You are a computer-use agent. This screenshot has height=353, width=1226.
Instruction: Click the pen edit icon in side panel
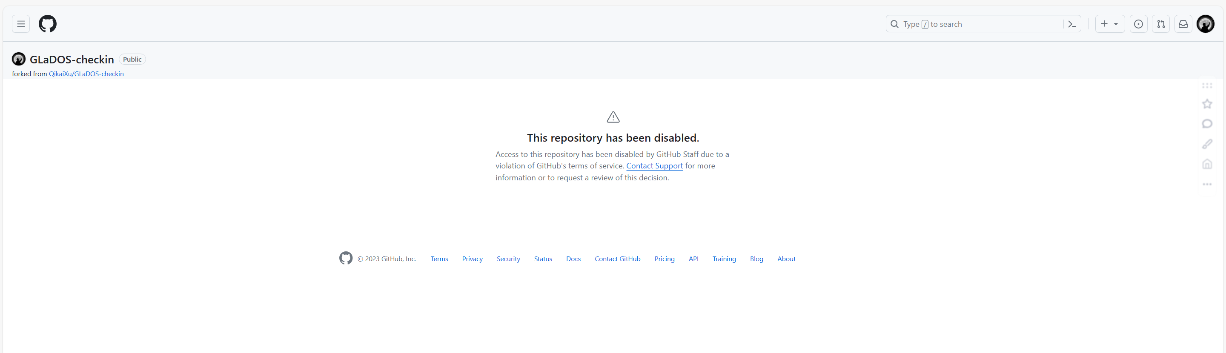coord(1207,144)
